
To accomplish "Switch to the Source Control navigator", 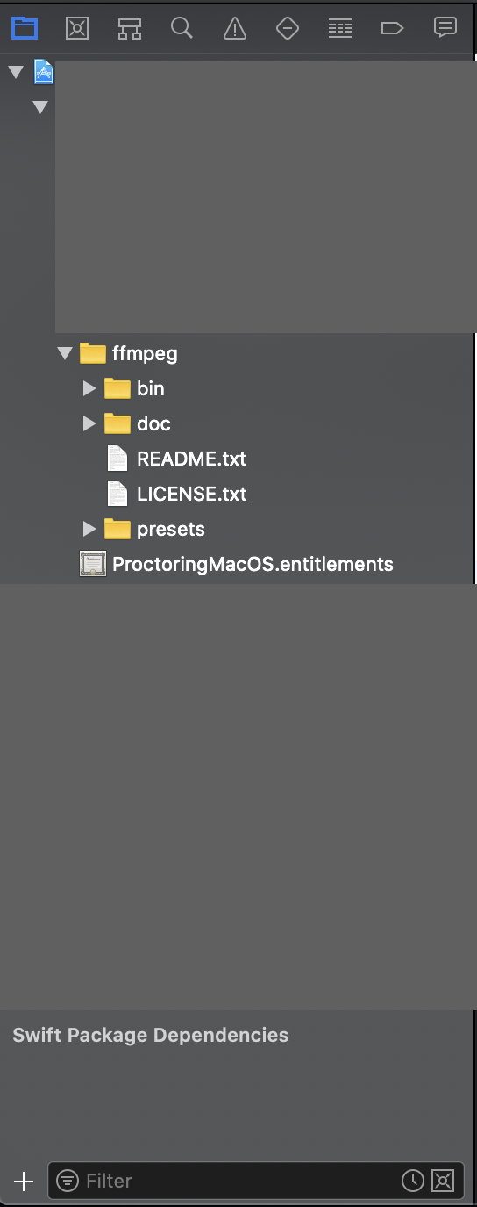I will 77,28.
